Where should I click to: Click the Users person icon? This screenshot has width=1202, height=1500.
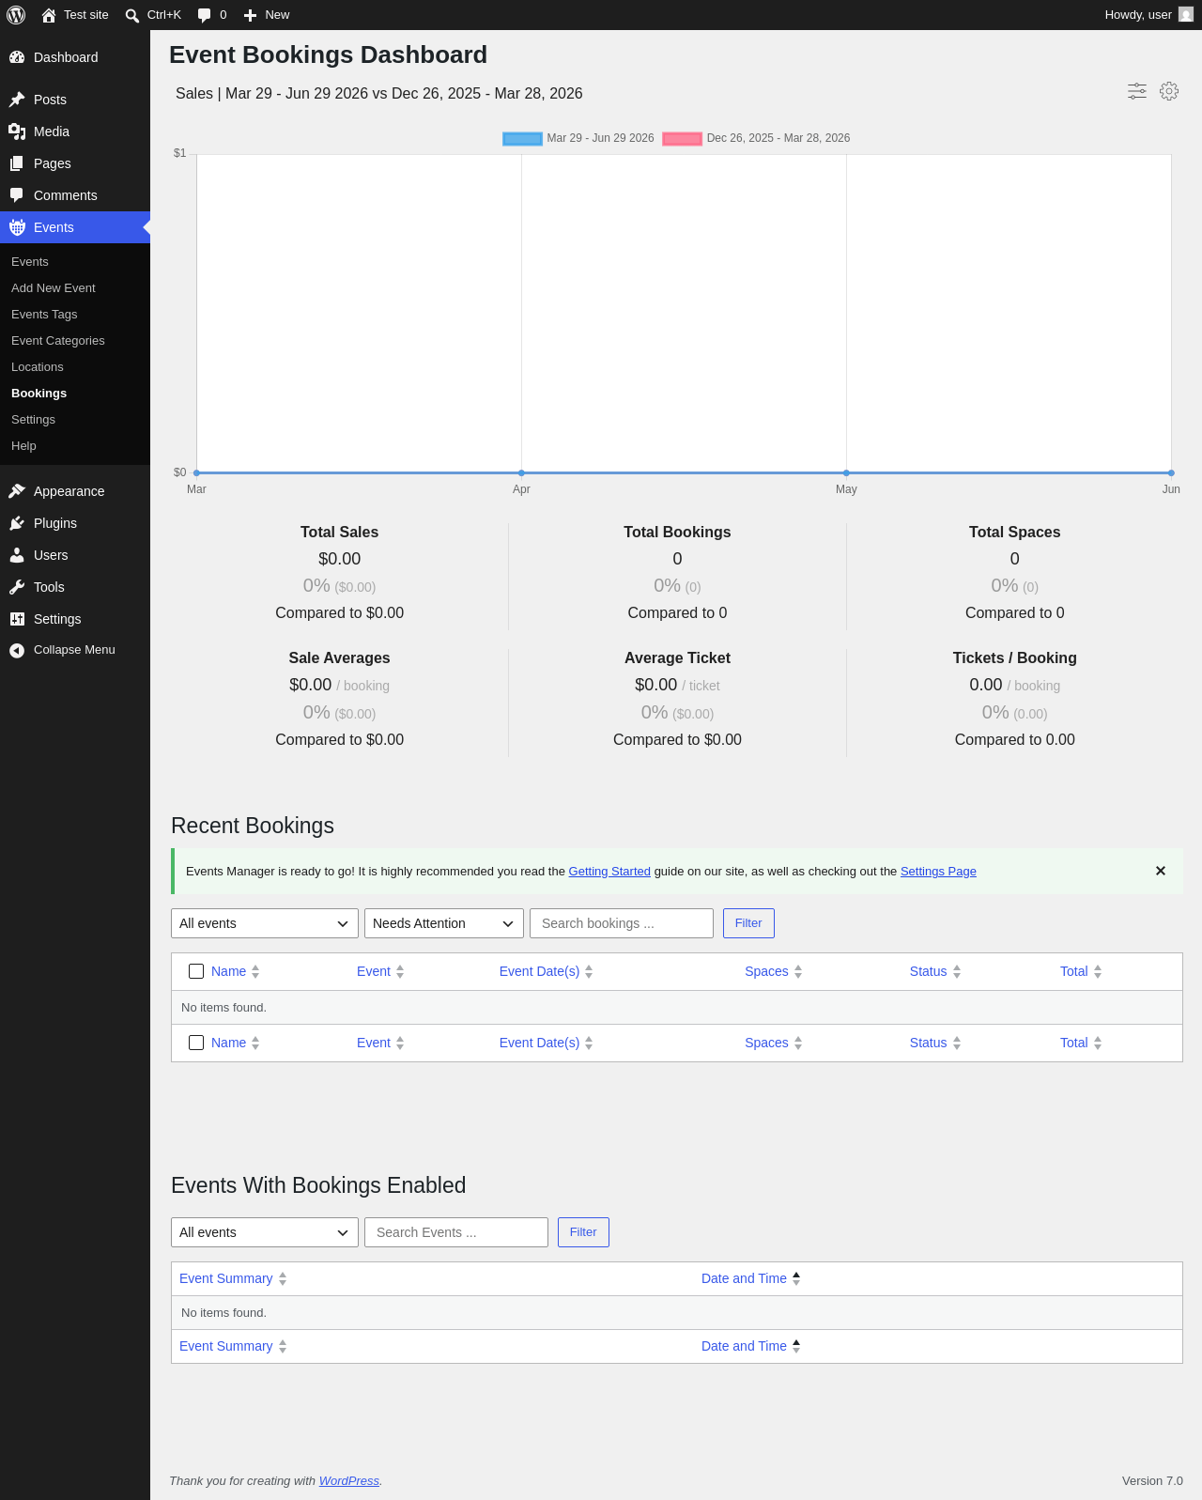[17, 555]
